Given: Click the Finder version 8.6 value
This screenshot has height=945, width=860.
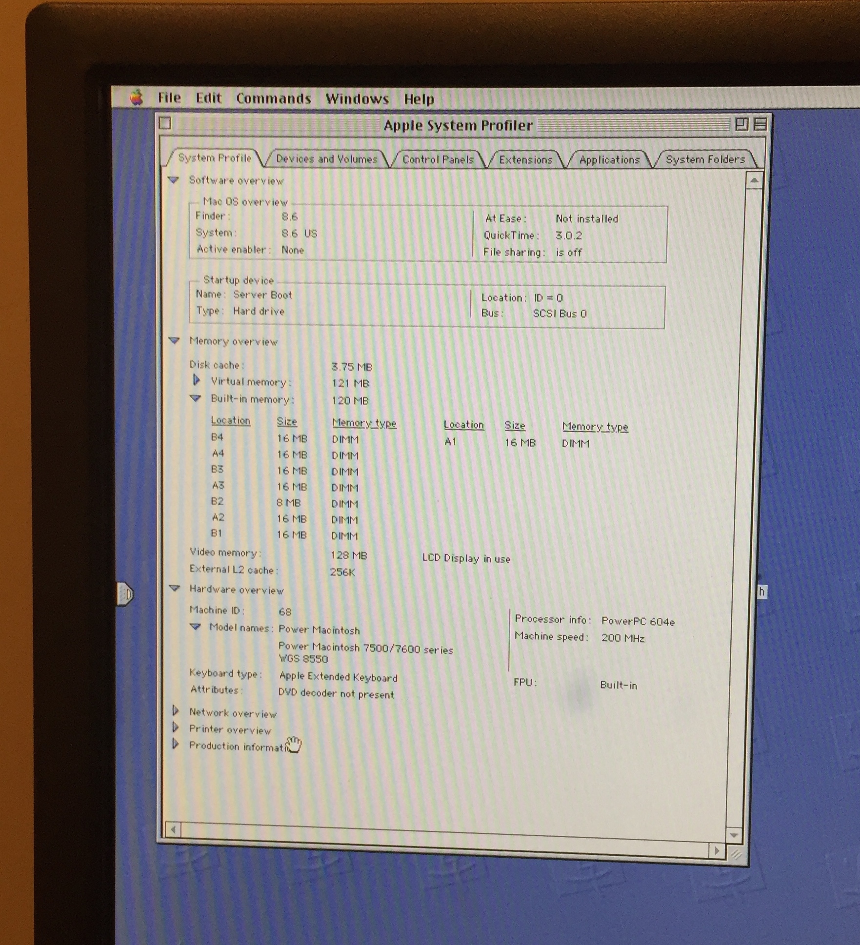Looking at the screenshot, I should tap(289, 217).
